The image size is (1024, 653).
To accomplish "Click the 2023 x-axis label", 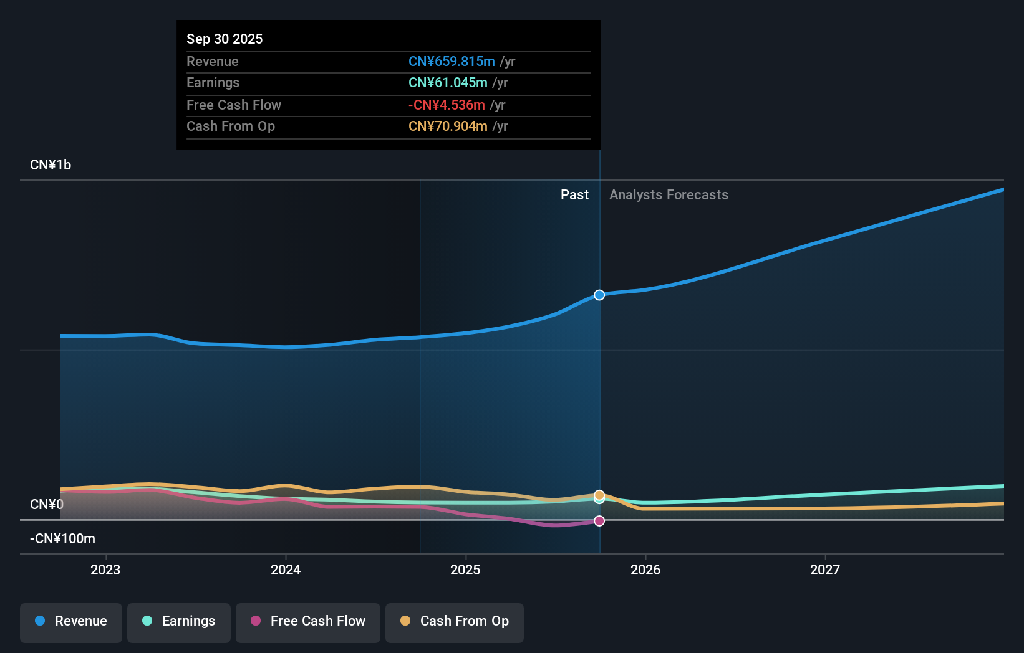I will point(105,570).
